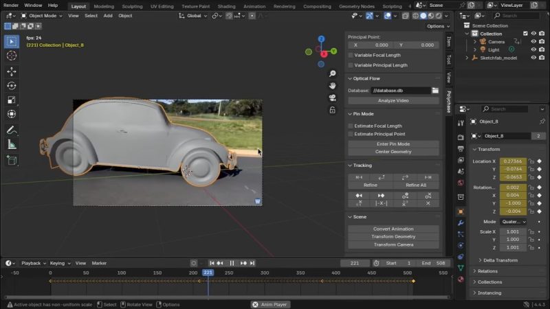Viewport: 550px width, 309px height.
Task: Select the Move tool in the toolbar
Action: point(12,71)
